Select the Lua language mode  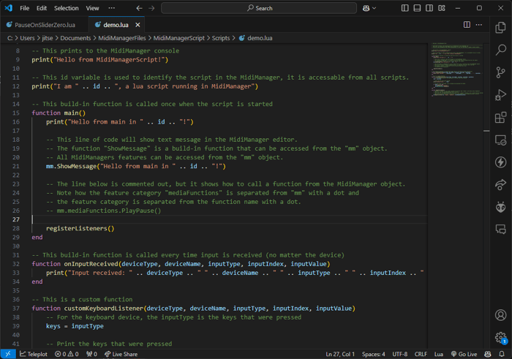pos(439,354)
